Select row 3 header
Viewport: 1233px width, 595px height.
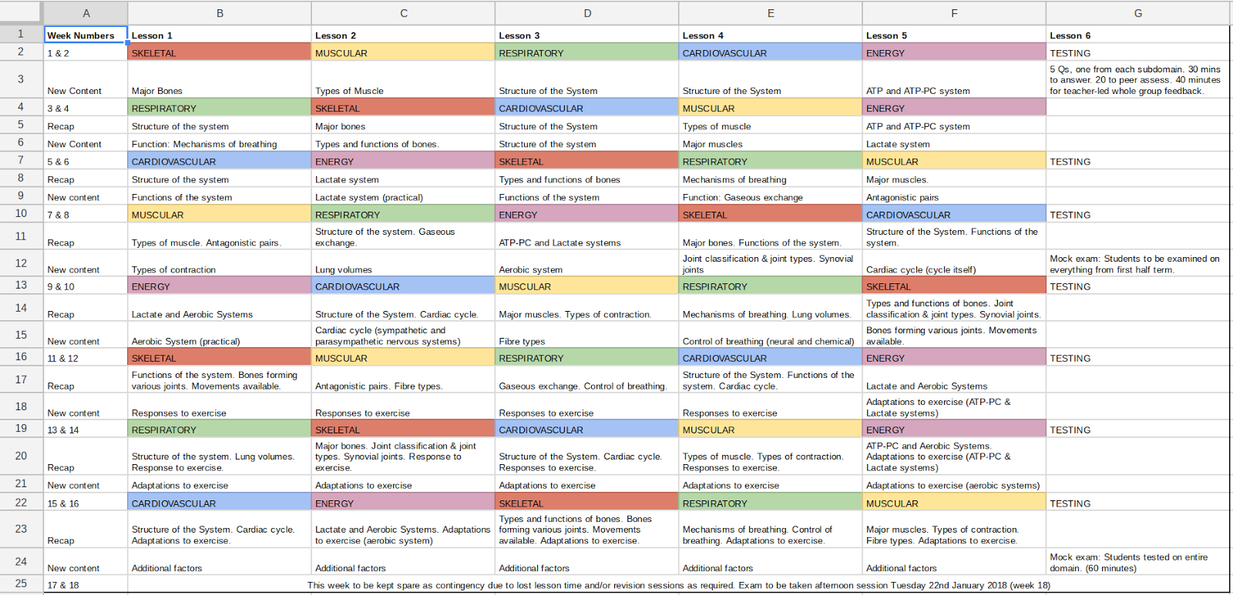21,79
